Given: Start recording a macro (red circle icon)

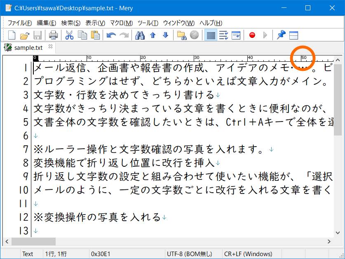Looking at the screenshot, I should 251,35.
